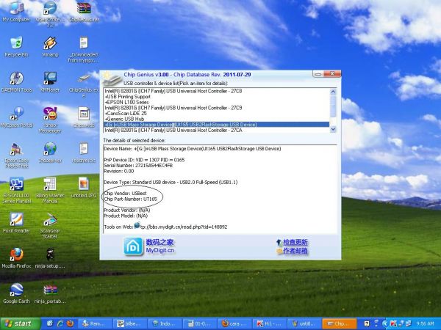Viewport: 441px width, 330px height.
Task: Close the Chip Genius window
Action: pyautogui.click(x=332, y=74)
